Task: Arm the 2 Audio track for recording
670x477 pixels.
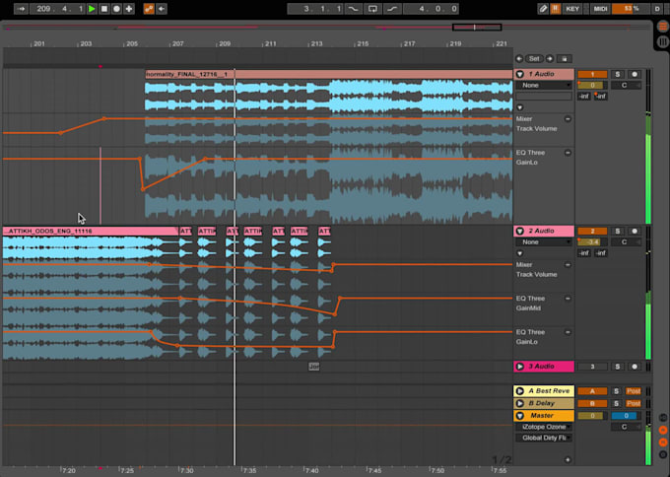Action: (x=635, y=231)
